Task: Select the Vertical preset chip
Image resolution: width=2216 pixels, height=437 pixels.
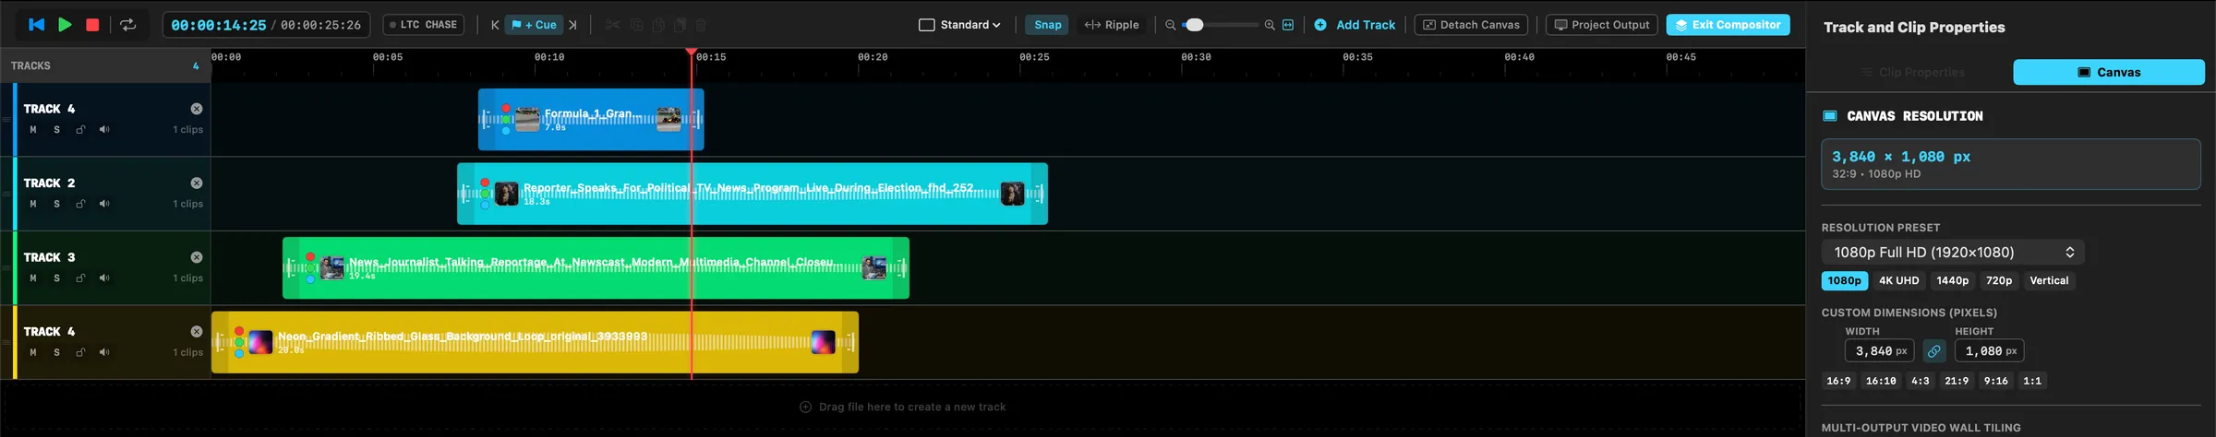Action: [x=2048, y=280]
